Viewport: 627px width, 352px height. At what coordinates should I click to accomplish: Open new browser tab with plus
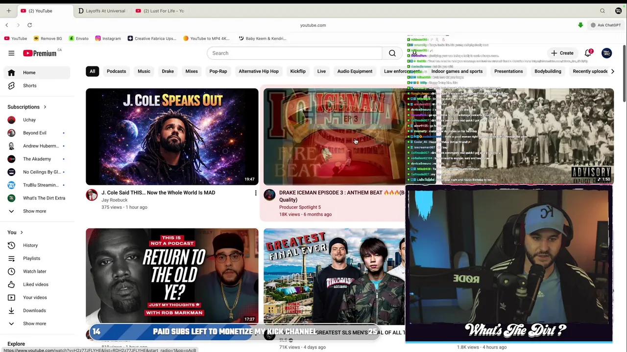(8, 11)
